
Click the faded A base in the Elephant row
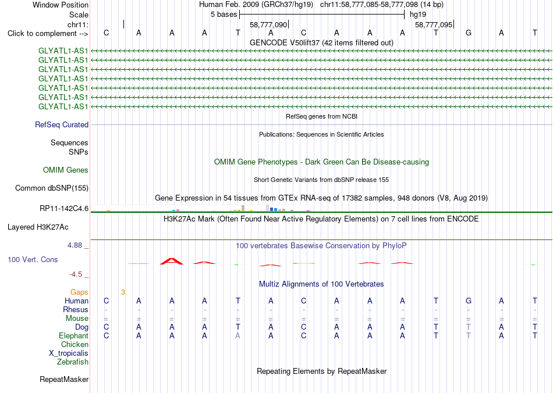[x=237, y=335]
